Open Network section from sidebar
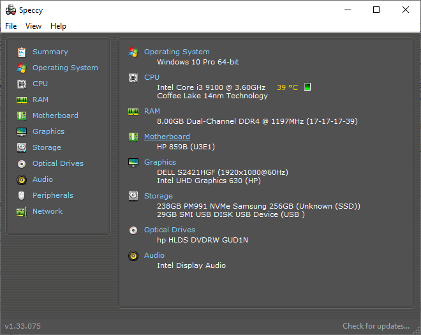Viewport: 421px width, 335px height. click(48, 211)
